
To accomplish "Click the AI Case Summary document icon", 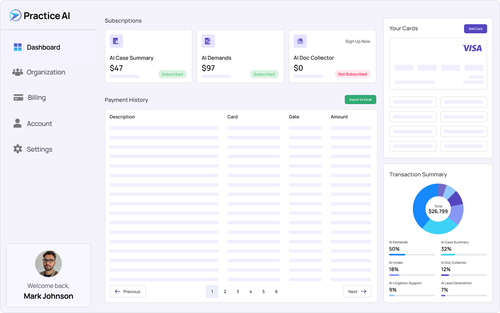I will 116,41.
